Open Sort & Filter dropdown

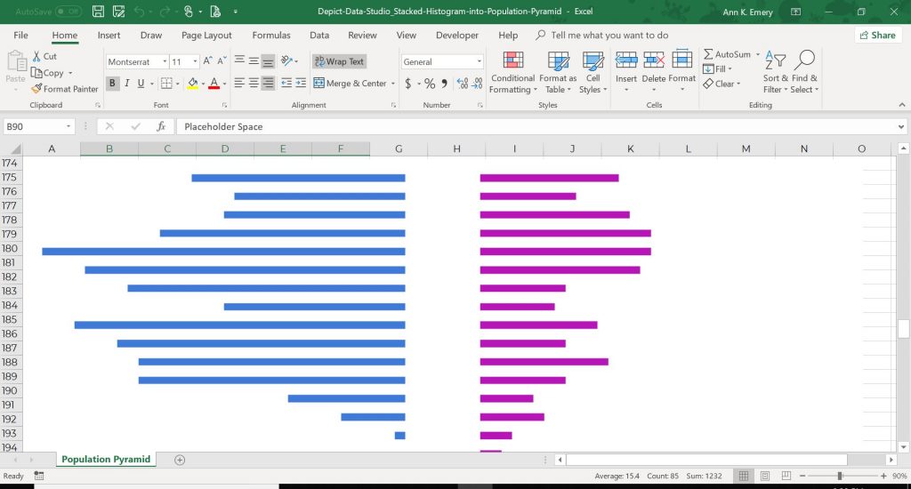pos(775,71)
